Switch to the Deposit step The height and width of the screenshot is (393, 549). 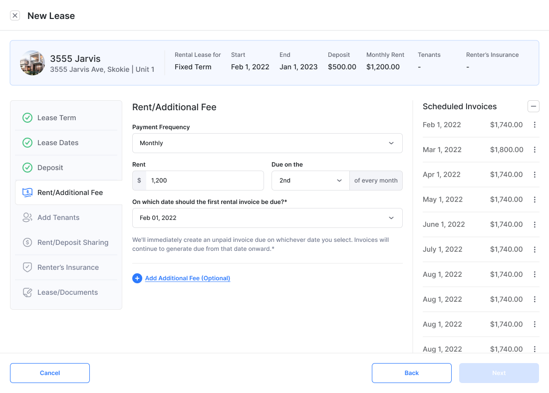(x=50, y=168)
